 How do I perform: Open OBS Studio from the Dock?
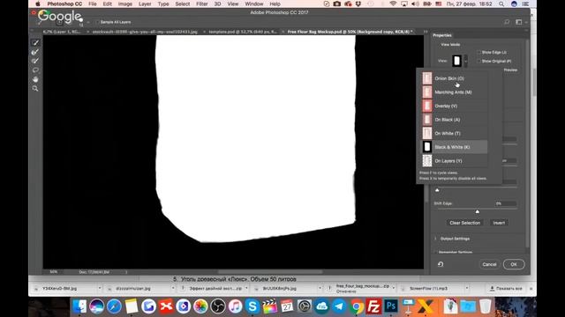pos(218,306)
